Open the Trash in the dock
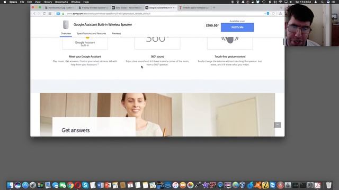 (328, 185)
